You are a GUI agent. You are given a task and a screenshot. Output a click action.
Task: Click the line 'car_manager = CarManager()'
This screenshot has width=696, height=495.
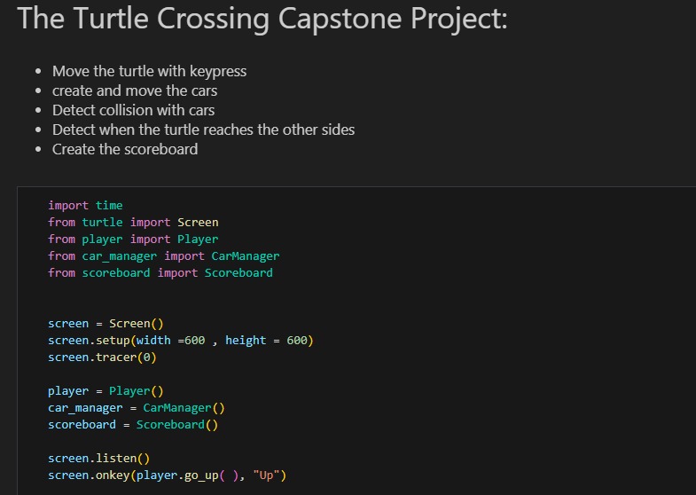click(137, 408)
